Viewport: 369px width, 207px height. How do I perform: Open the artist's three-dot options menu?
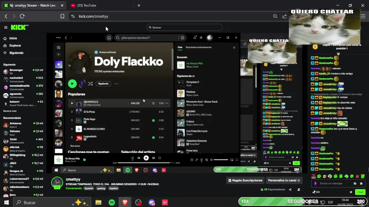click(x=116, y=84)
